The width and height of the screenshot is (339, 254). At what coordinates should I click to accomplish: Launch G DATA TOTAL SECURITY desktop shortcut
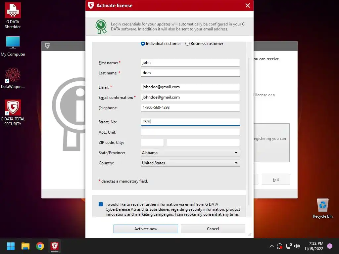13,113
